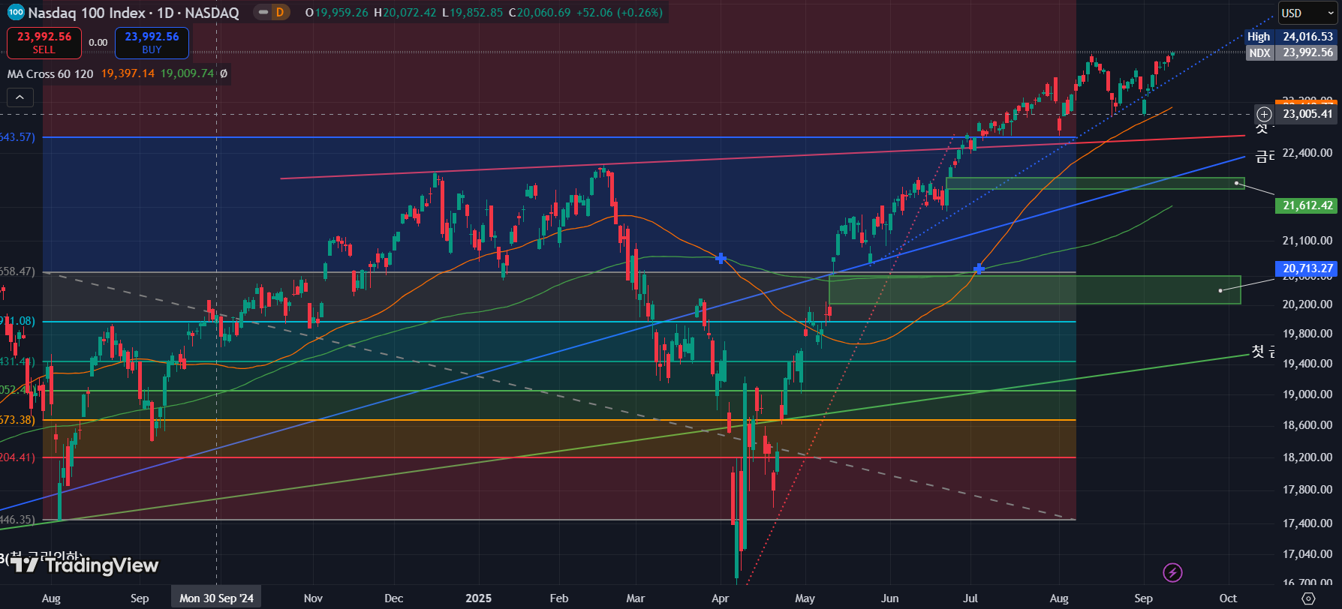This screenshot has width=1342, height=609.
Task: Click the green 21,612.42 price label
Action: tap(1307, 205)
